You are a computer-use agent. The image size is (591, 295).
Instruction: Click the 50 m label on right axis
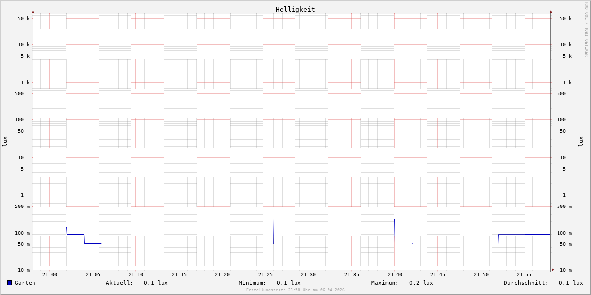point(566,244)
